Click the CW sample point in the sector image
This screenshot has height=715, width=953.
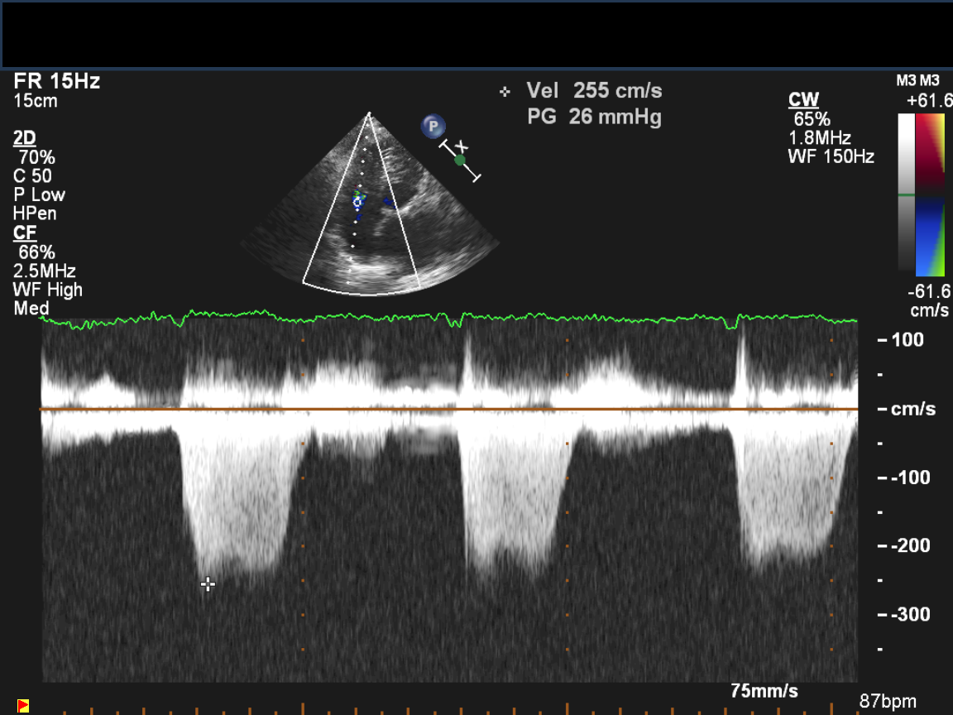pyautogui.click(x=358, y=201)
